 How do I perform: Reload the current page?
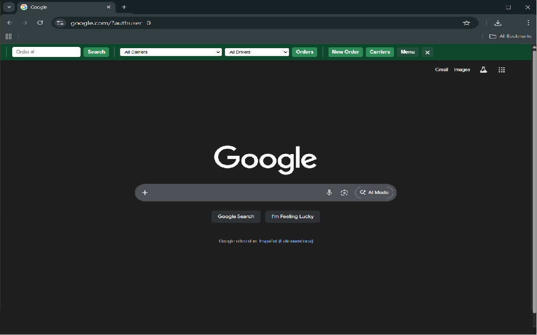pos(40,23)
